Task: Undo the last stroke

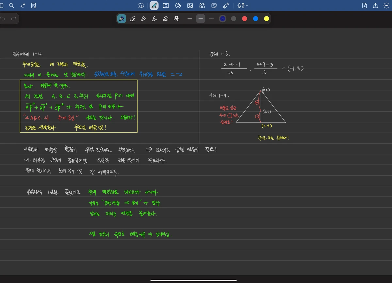Action: pyautogui.click(x=3, y=19)
